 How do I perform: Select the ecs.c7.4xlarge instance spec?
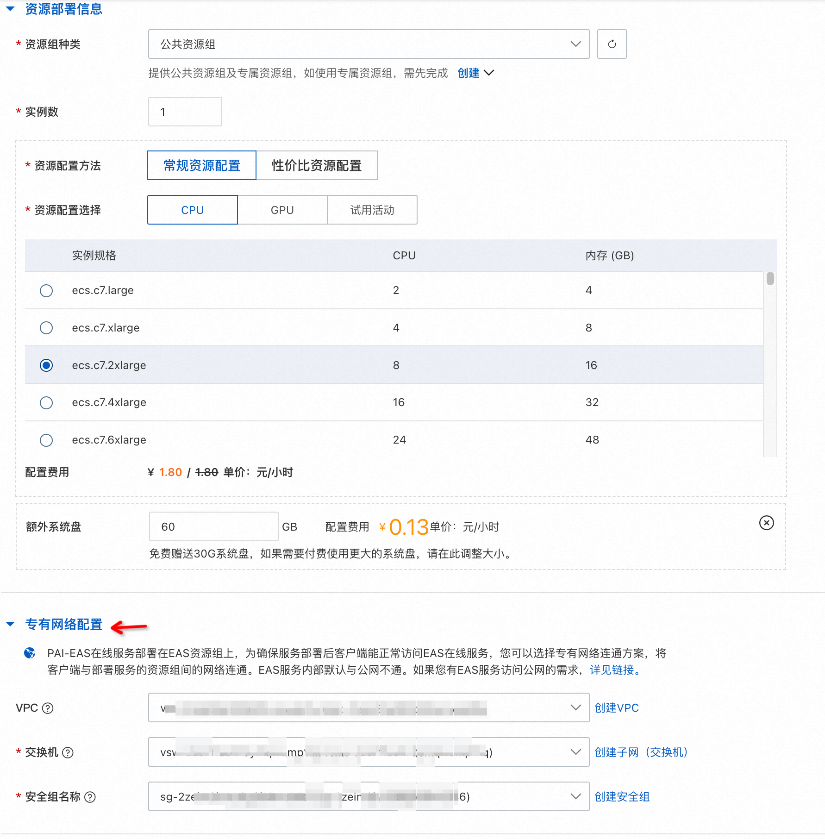(46, 403)
